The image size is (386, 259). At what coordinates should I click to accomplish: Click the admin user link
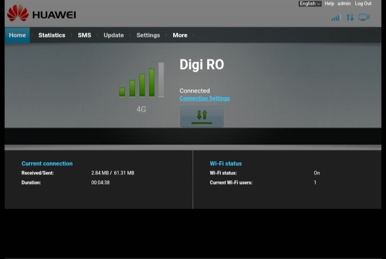[x=344, y=3]
